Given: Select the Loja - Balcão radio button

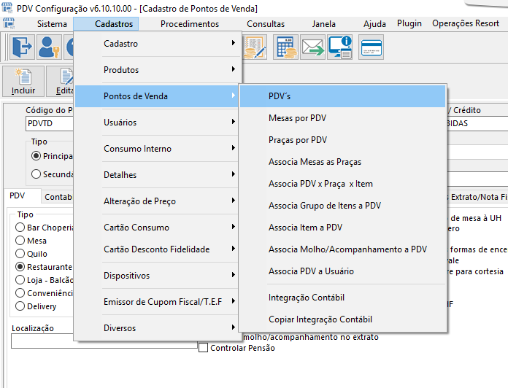Looking at the screenshot, I should [20, 279].
